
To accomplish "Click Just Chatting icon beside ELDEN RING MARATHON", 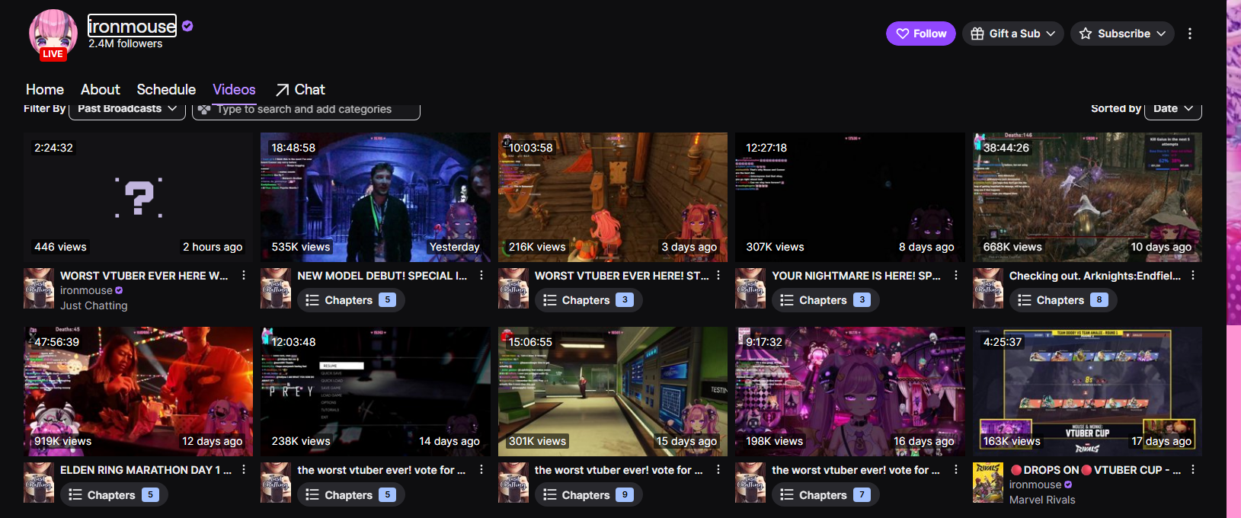I will (39, 482).
